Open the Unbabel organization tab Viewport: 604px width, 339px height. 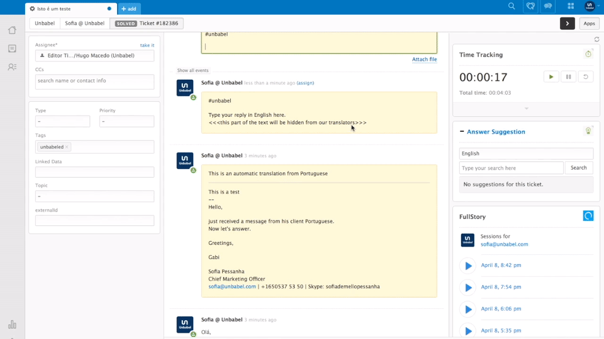[45, 23]
